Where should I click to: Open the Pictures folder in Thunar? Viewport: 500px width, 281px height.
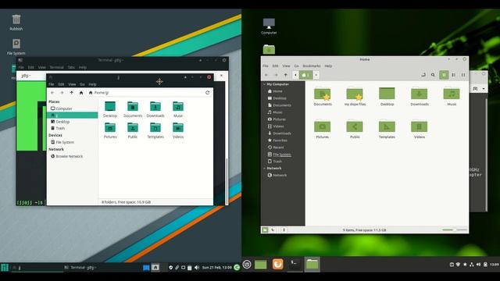[x=110, y=130]
